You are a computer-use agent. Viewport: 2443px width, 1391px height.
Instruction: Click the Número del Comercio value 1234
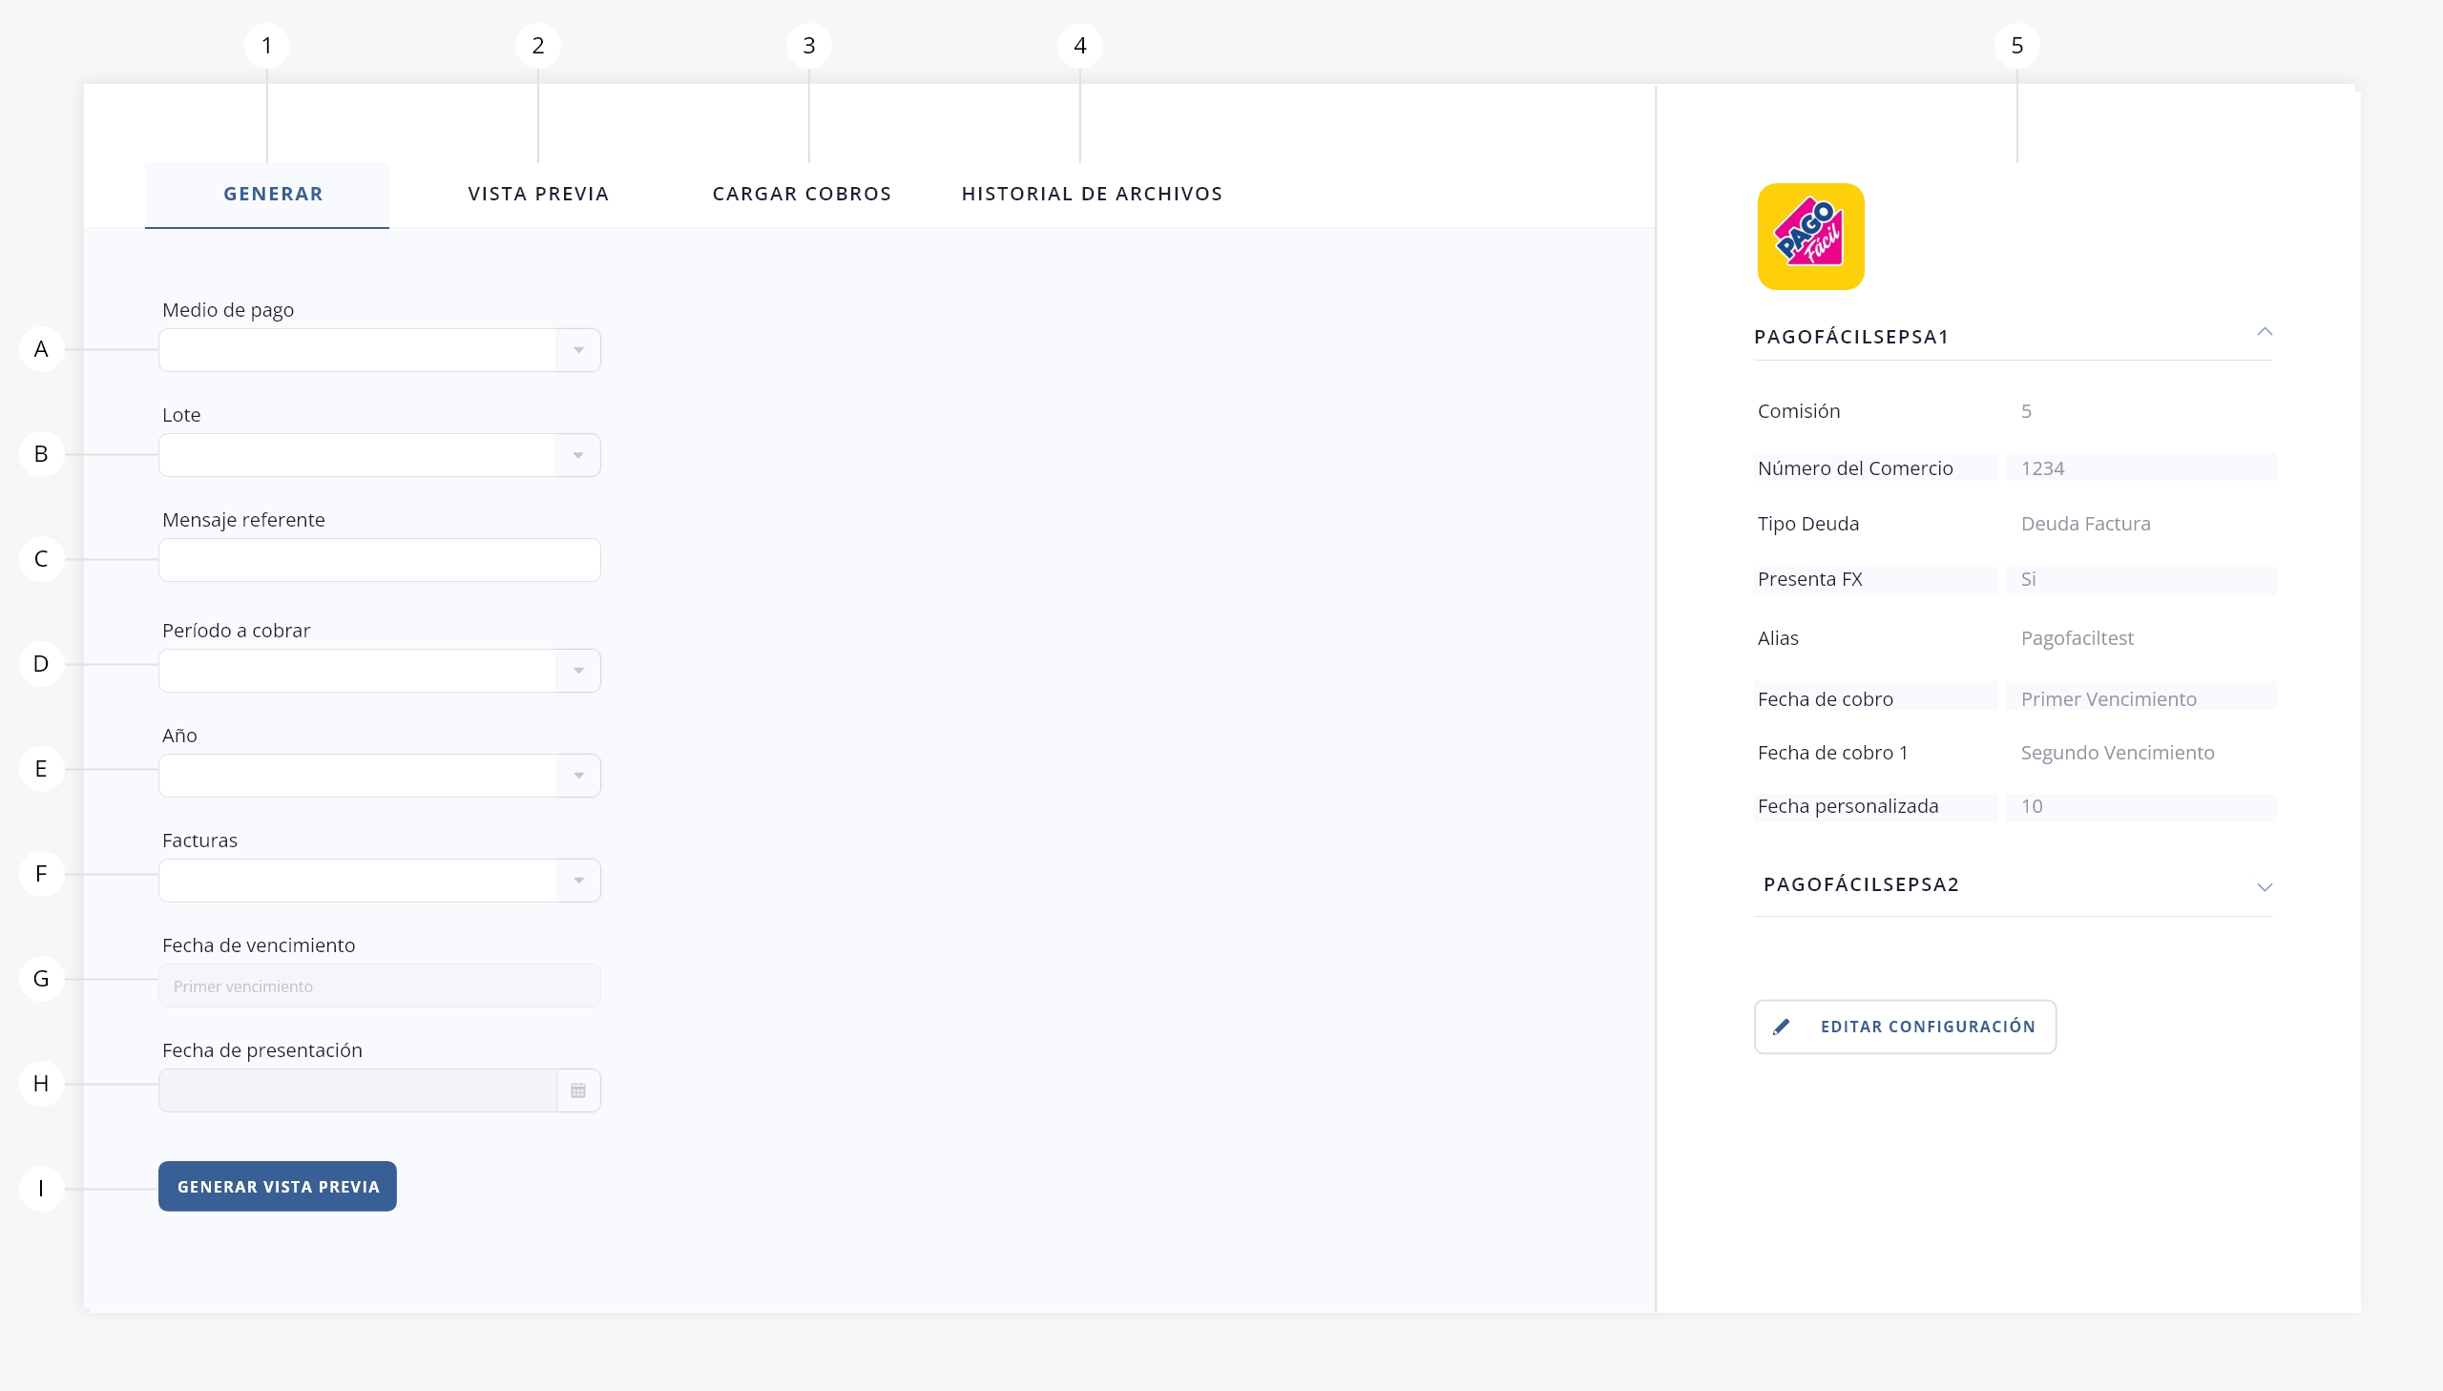(2043, 468)
